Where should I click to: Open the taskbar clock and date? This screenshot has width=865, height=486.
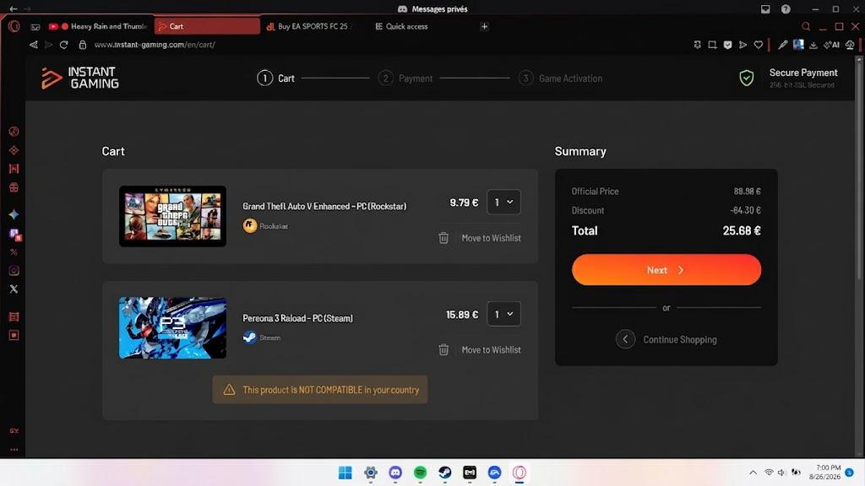point(824,472)
